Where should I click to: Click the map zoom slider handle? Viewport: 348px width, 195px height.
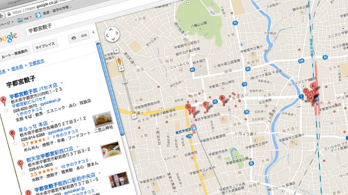[125, 82]
